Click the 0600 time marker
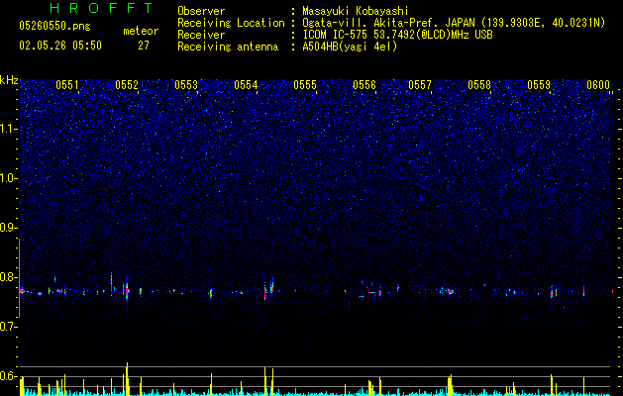The image size is (623, 396). tap(598, 85)
